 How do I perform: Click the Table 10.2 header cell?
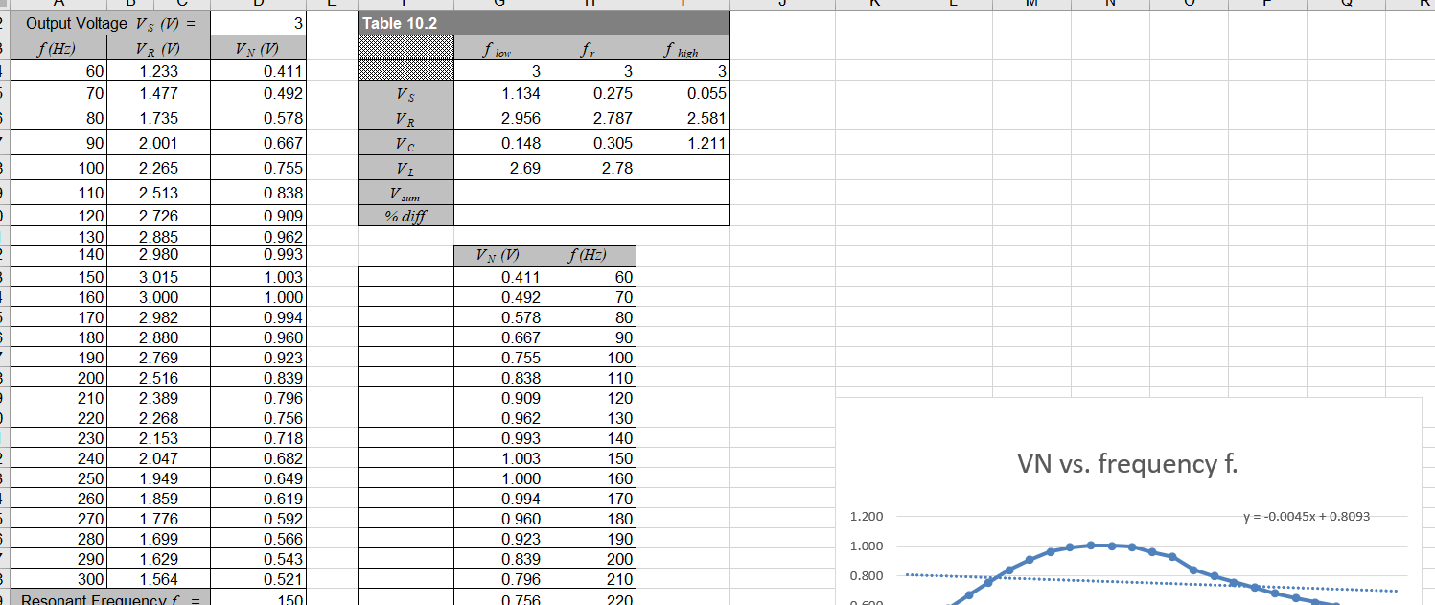click(543, 23)
